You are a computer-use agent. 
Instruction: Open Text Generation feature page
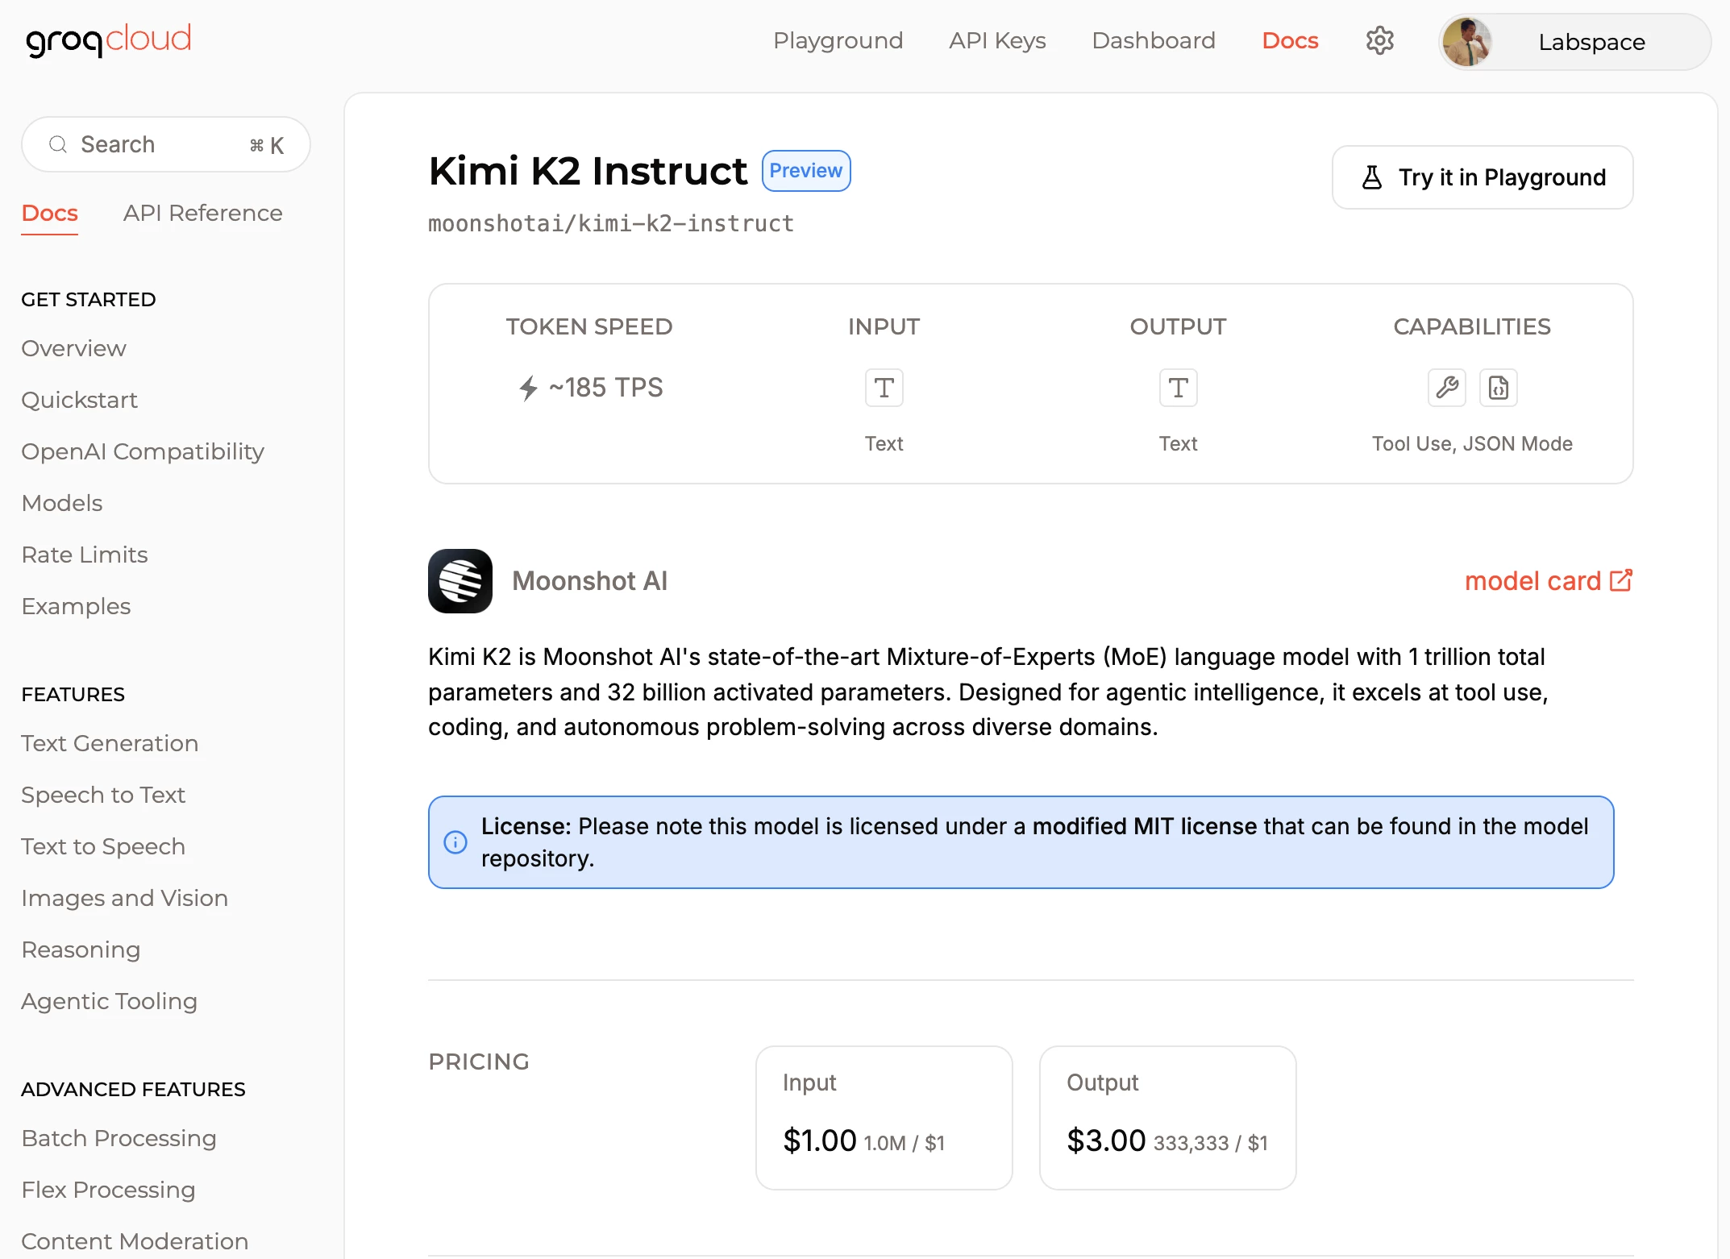pos(110,744)
